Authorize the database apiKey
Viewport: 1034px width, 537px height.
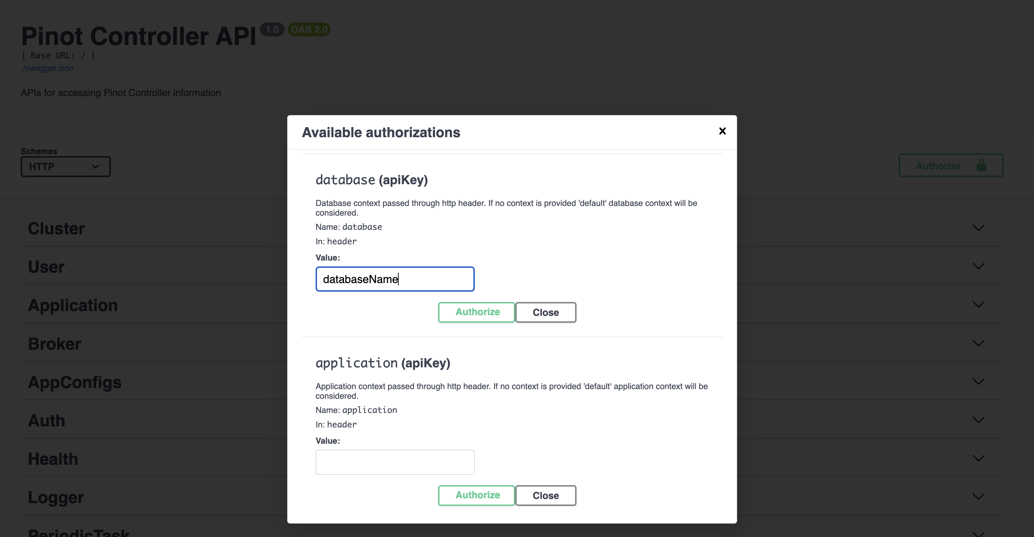coord(477,312)
